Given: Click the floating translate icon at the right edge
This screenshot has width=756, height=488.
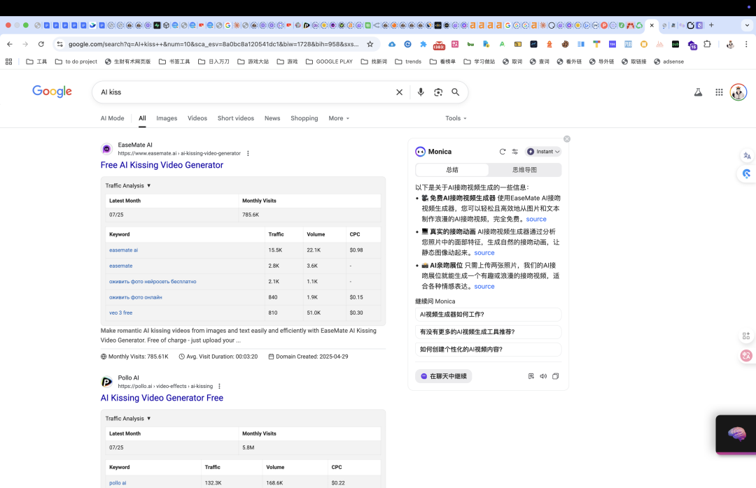Looking at the screenshot, I should (747, 156).
